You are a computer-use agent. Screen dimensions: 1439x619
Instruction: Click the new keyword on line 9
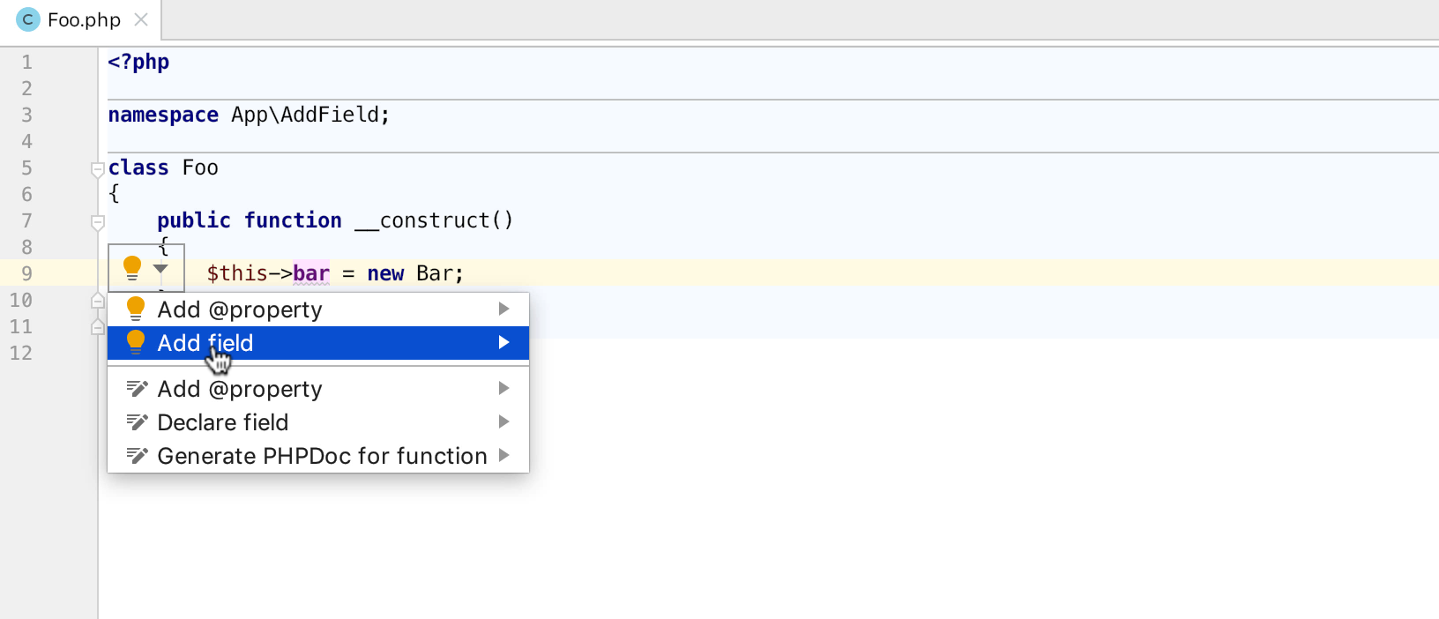click(385, 273)
